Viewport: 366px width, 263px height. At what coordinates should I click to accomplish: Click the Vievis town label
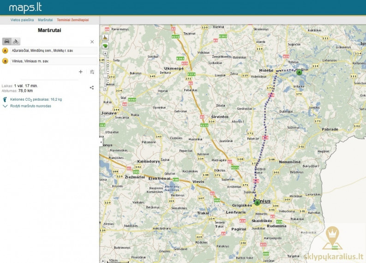tap(198, 182)
